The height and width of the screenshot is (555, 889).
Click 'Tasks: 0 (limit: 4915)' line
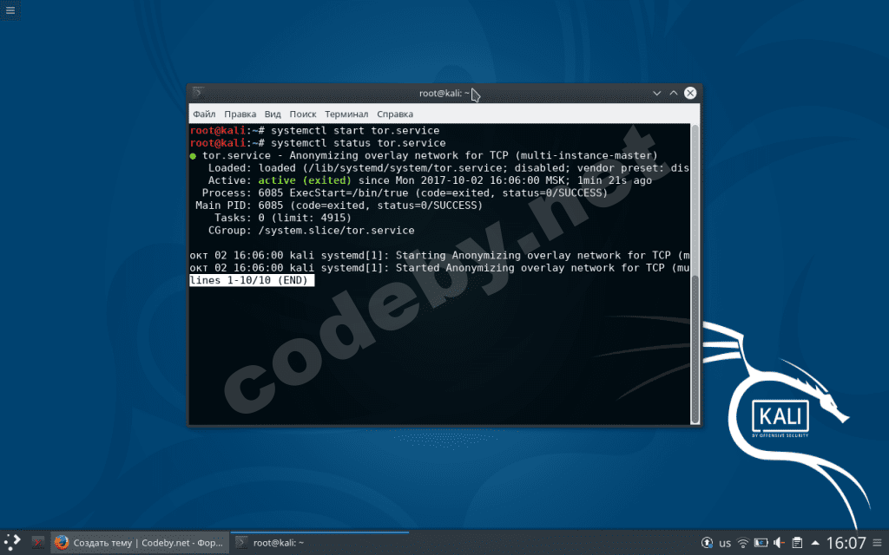click(x=283, y=218)
